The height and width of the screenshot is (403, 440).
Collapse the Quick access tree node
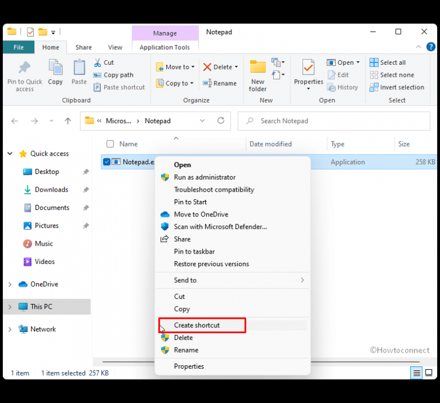(10, 153)
